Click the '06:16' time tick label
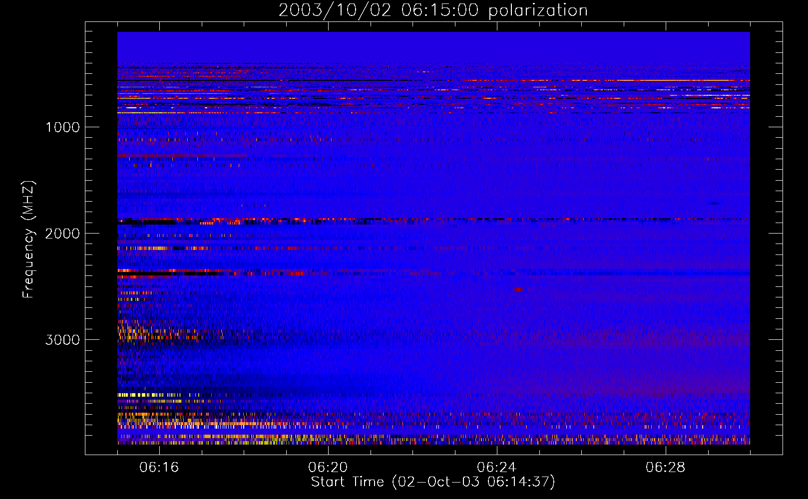Screen dimensions: 808x499 [159, 468]
